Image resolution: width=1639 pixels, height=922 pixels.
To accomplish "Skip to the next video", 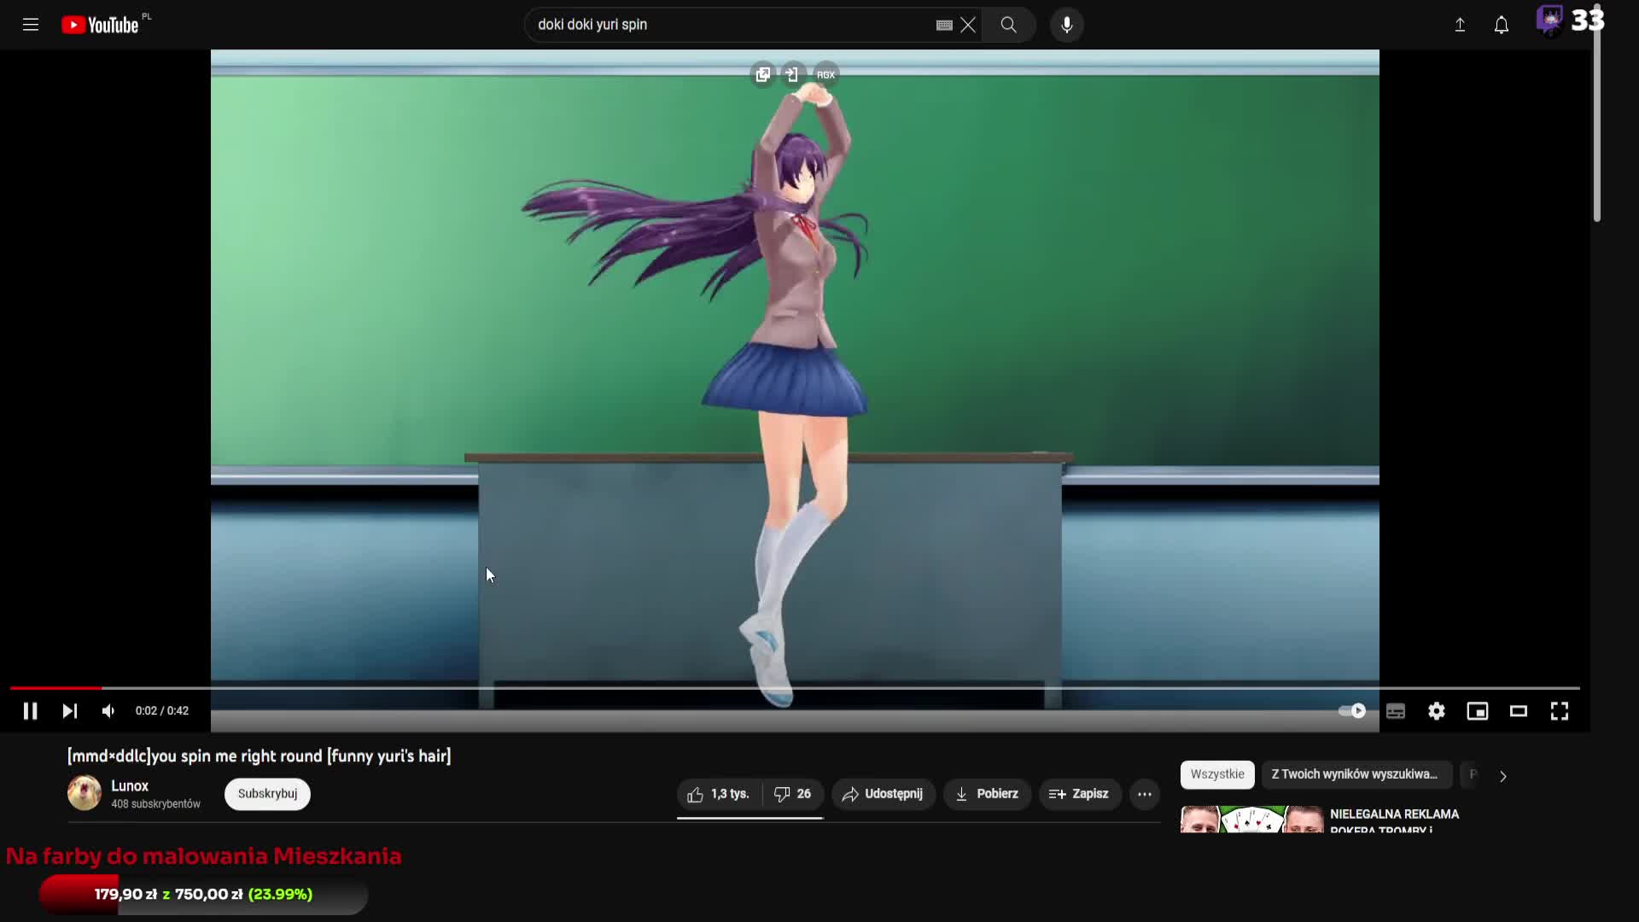I will (x=70, y=711).
